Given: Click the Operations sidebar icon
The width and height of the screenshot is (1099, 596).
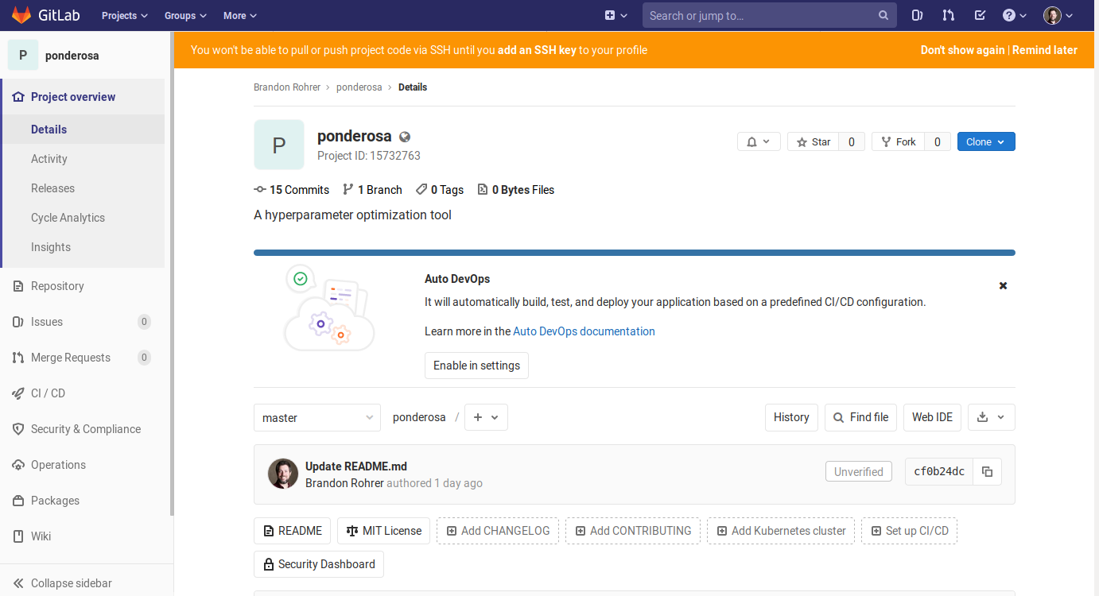Looking at the screenshot, I should [x=18, y=465].
